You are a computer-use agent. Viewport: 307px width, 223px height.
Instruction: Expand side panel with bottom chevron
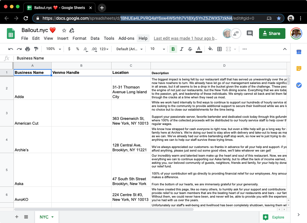[298, 215]
